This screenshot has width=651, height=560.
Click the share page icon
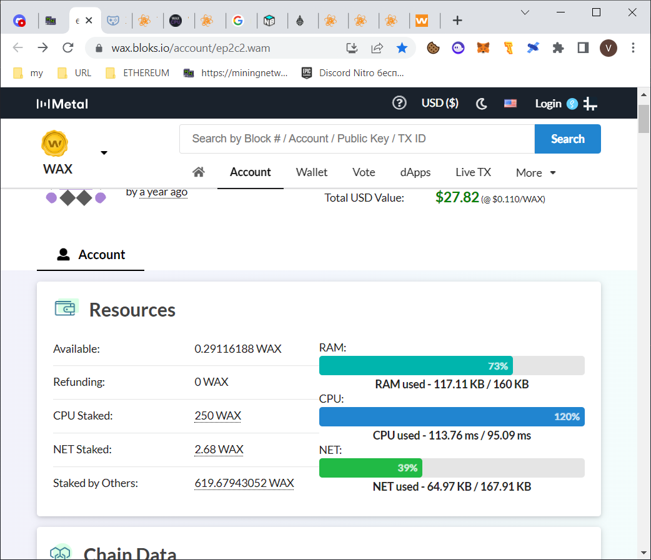[x=377, y=48]
